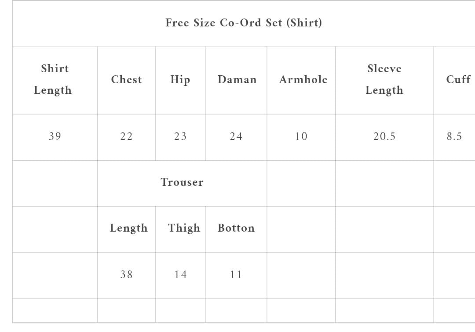Select the Cuff column header
This screenshot has width=475, height=332.
click(458, 80)
